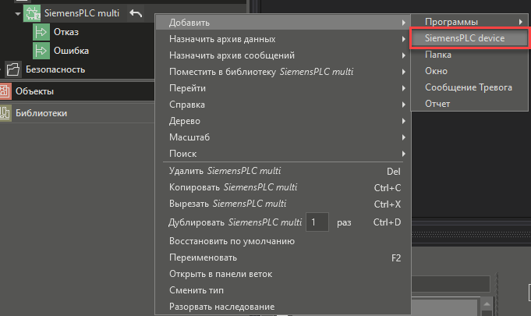This screenshot has width=531, height=316.
Task: Open Назначить архив сообщений submenu
Action: pyautogui.click(x=283, y=55)
